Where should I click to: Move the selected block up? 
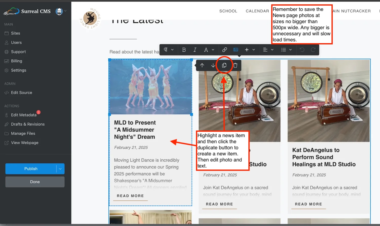202,65
